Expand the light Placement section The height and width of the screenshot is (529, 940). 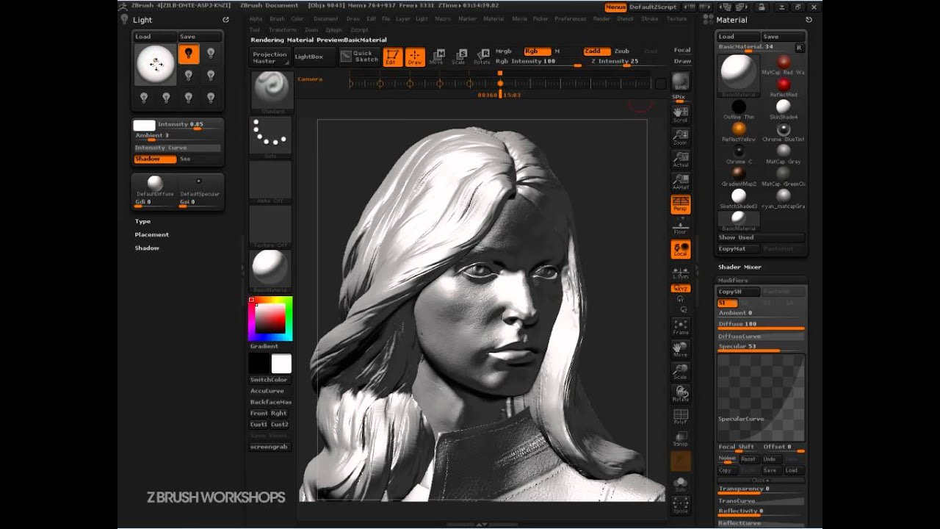pos(151,234)
